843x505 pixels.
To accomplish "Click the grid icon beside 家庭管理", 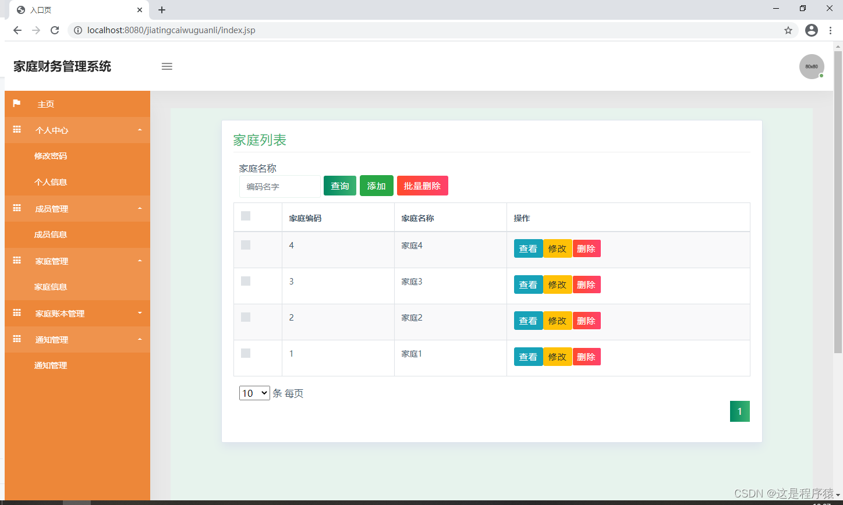I will [x=17, y=261].
